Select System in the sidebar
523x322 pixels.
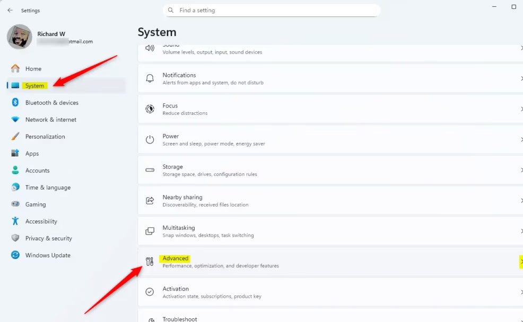(34, 85)
